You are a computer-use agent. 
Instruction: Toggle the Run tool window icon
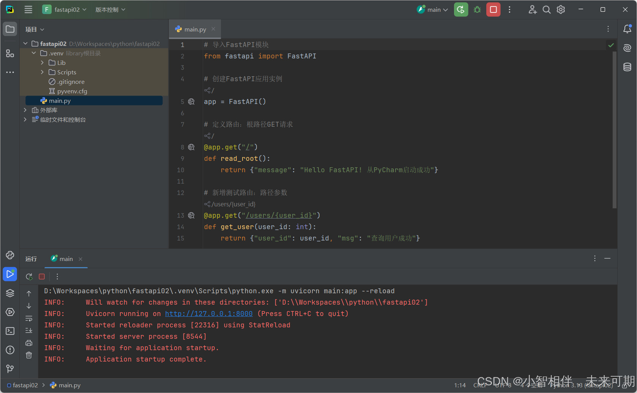[x=10, y=274]
